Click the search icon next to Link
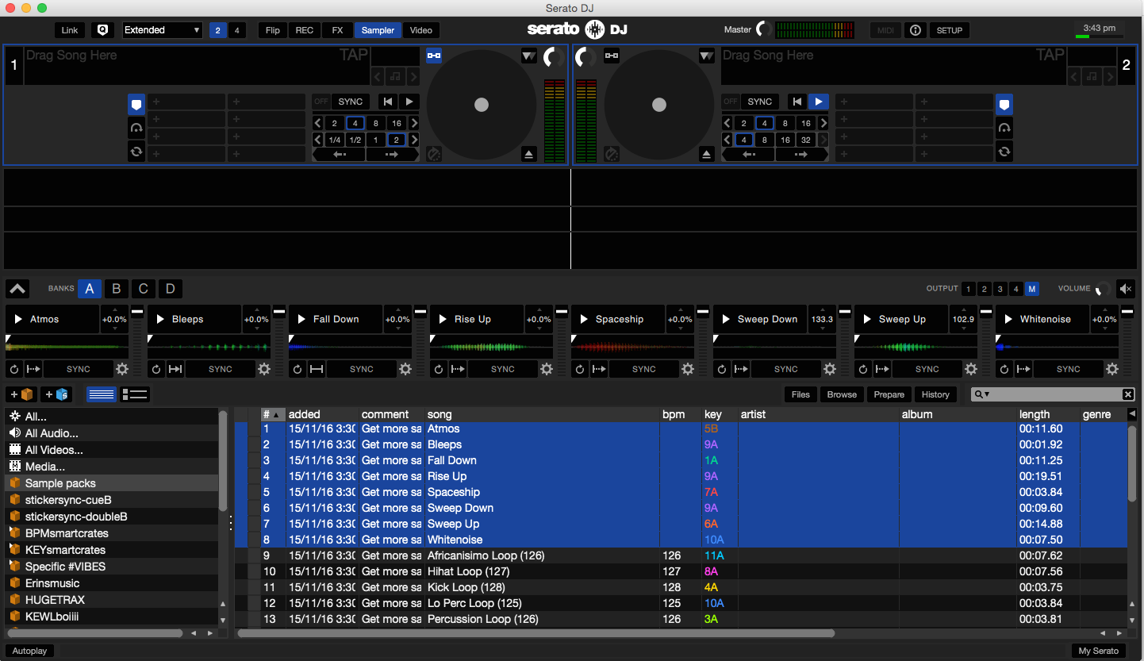The width and height of the screenshot is (1144, 661). point(102,30)
